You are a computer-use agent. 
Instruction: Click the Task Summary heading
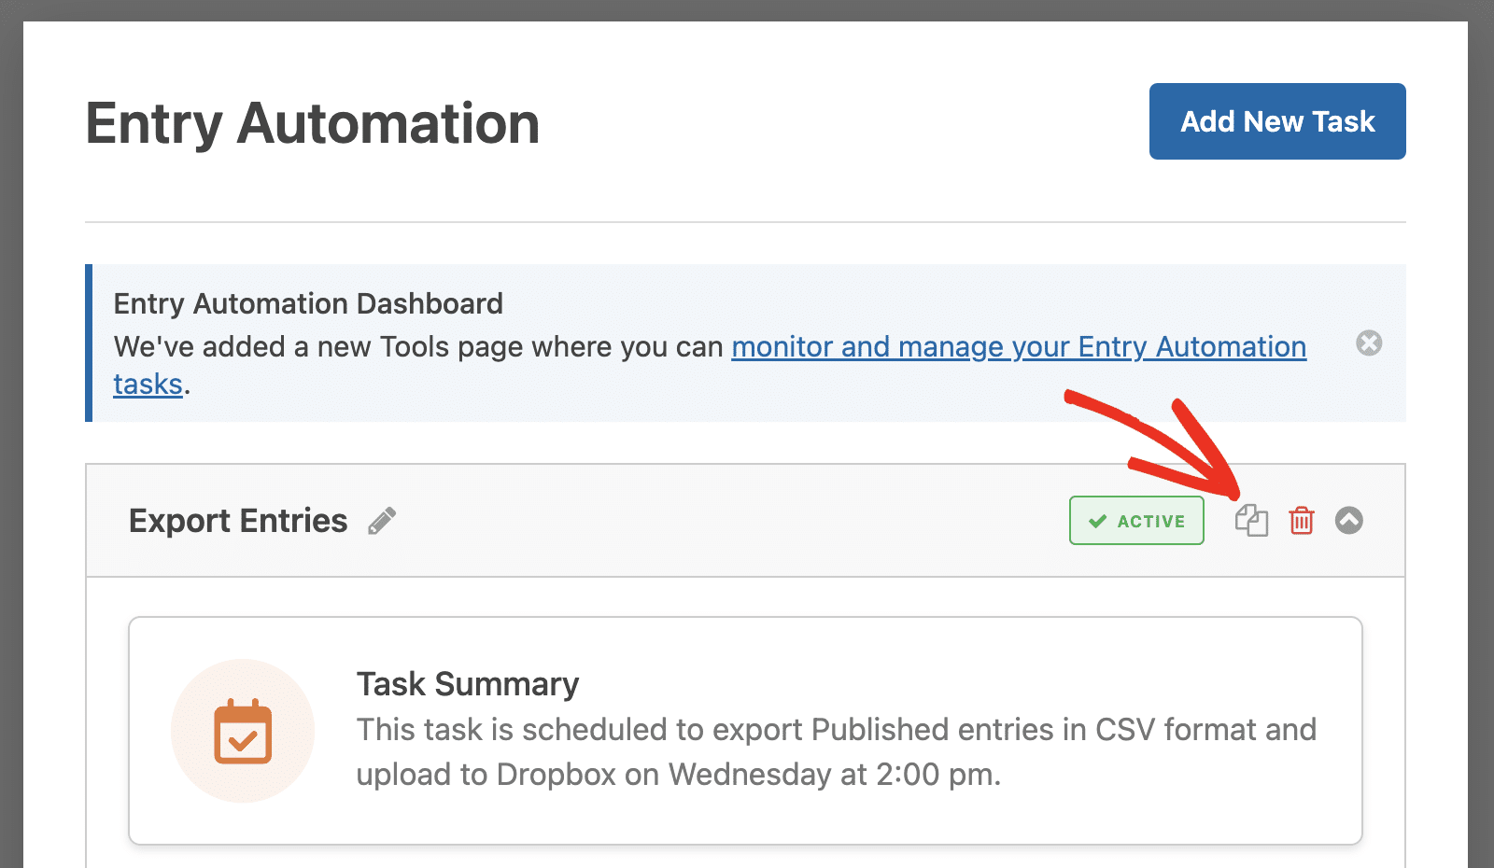pyautogui.click(x=468, y=684)
